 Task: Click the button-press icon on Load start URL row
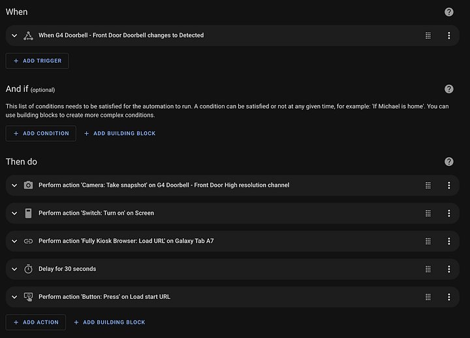(28, 297)
